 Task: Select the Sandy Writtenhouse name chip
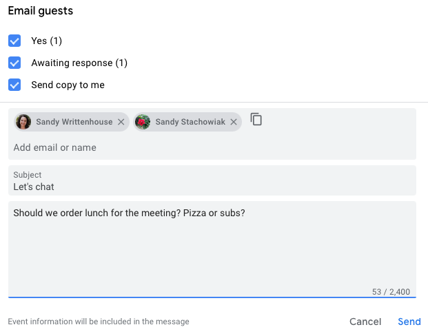click(x=72, y=122)
